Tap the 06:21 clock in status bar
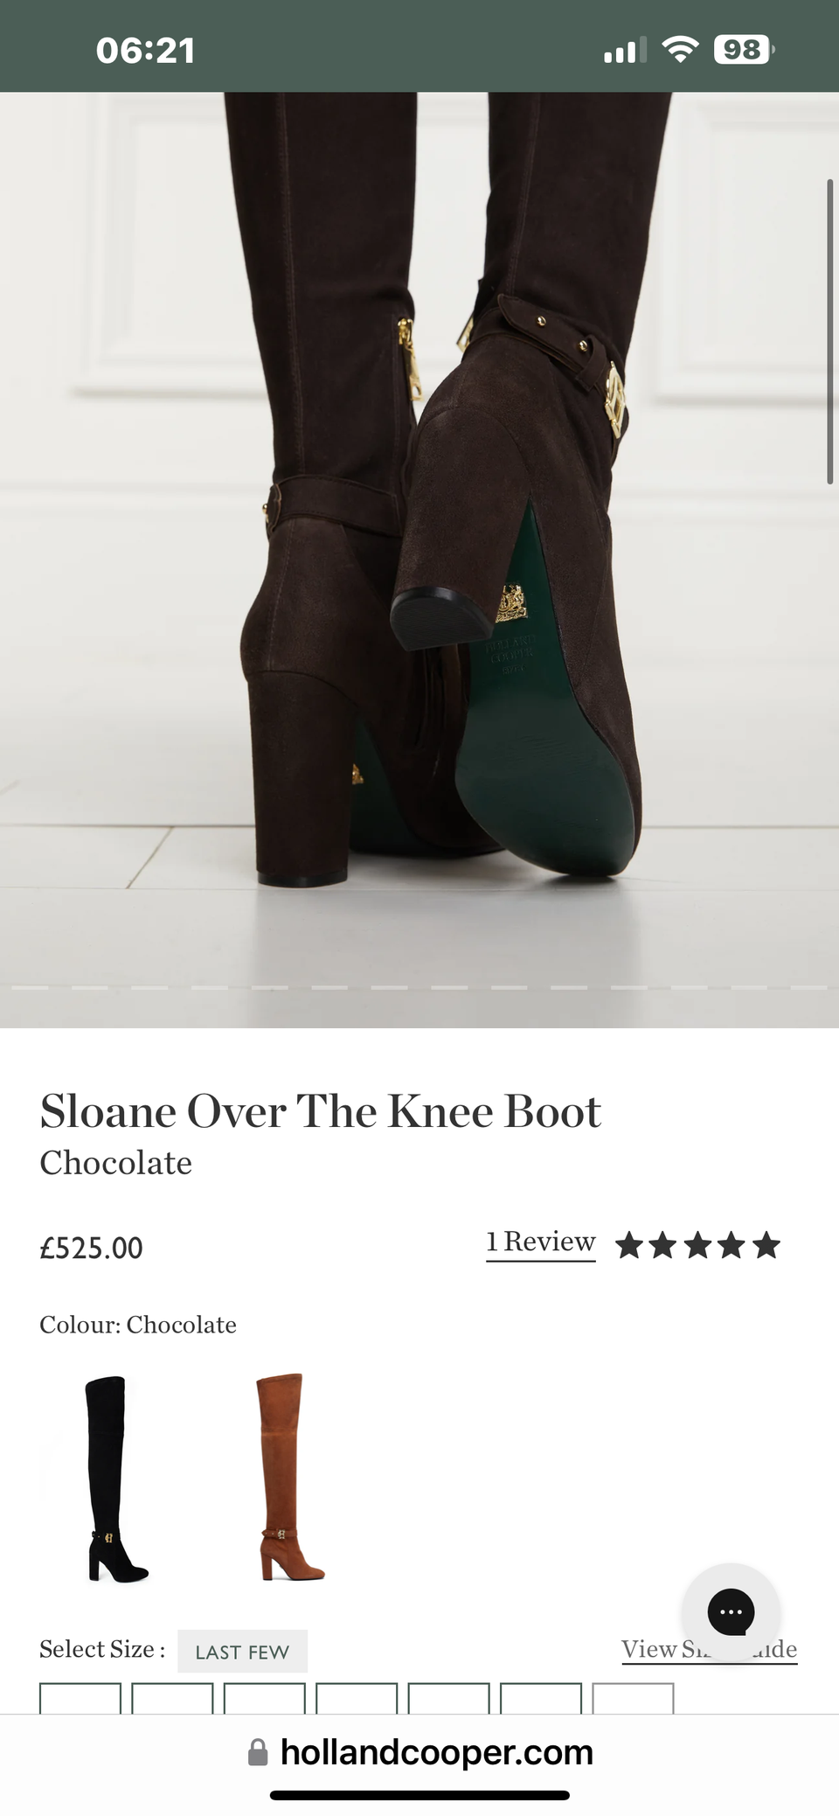 [146, 50]
